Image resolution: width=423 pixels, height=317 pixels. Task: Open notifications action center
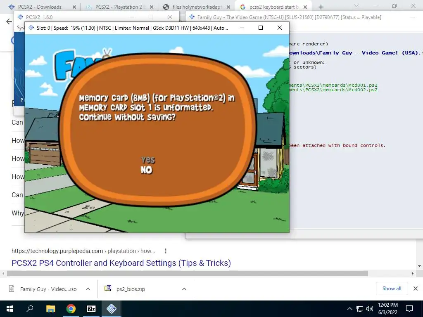[409, 309]
